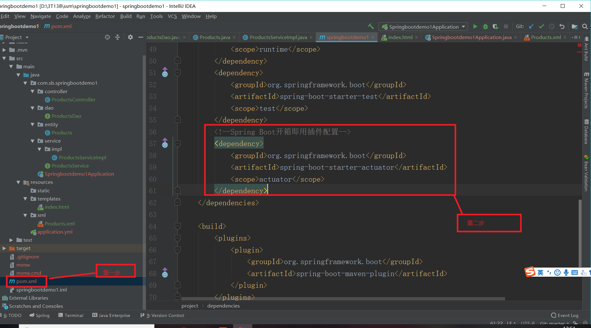Click the red error indicator in editor corner
591x328 pixels.
(x=580, y=45)
